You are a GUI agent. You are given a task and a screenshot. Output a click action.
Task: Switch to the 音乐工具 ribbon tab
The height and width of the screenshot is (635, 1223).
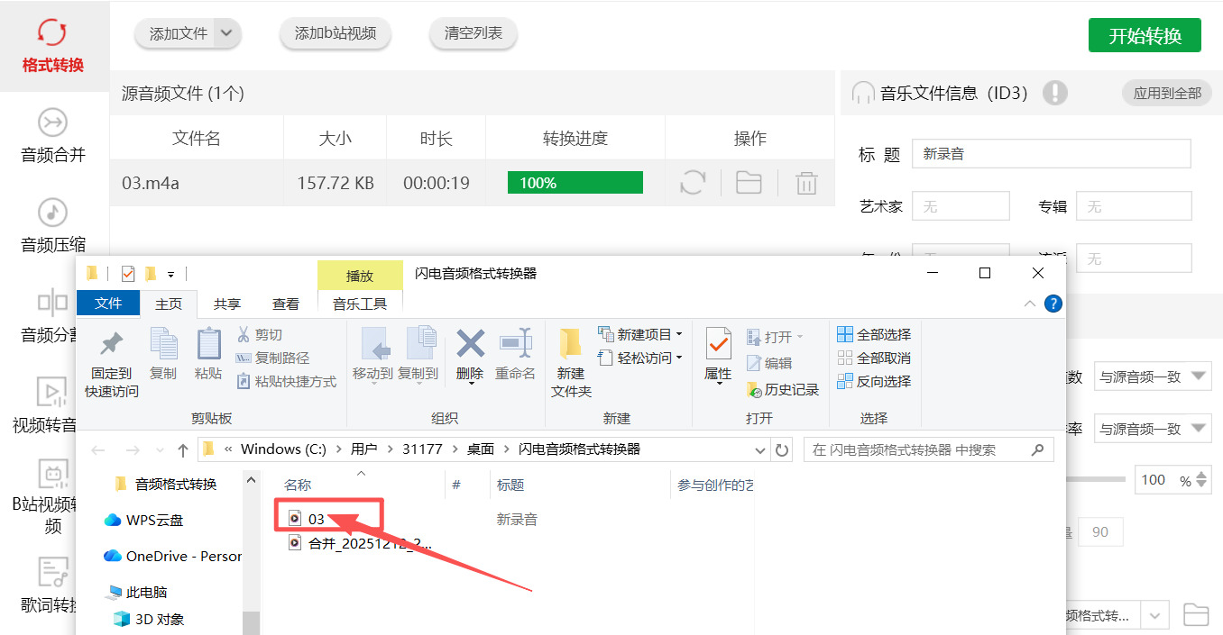click(360, 304)
